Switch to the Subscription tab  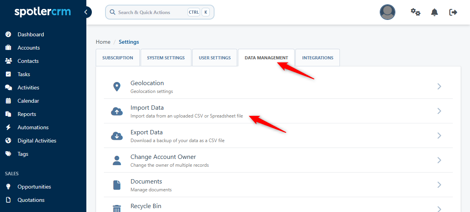pyautogui.click(x=118, y=58)
